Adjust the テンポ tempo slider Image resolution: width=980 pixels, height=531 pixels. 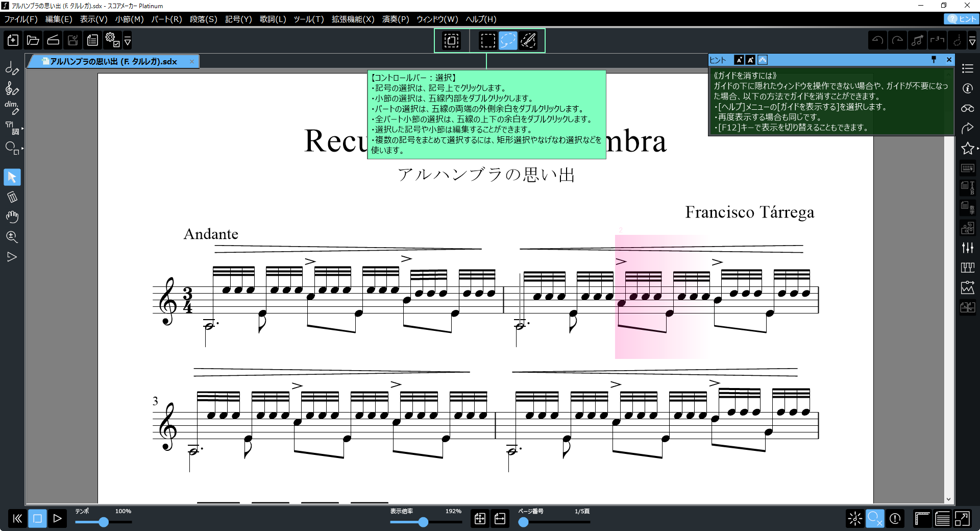coord(104,522)
